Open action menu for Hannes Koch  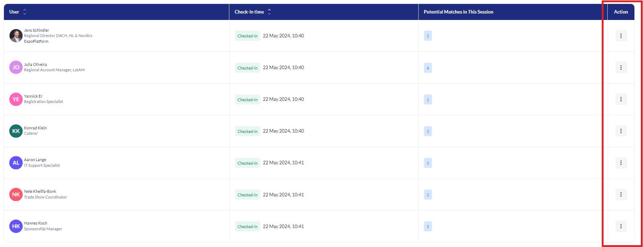pyautogui.click(x=621, y=226)
